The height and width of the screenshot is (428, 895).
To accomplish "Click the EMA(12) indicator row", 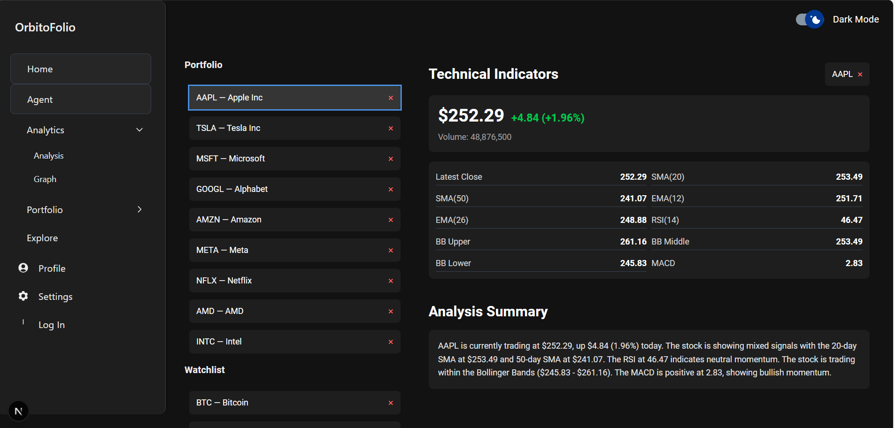I will point(757,199).
